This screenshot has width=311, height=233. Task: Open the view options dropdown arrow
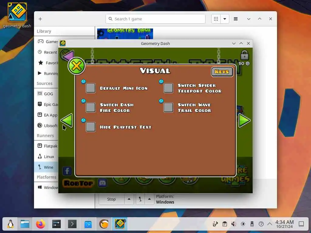(x=225, y=19)
